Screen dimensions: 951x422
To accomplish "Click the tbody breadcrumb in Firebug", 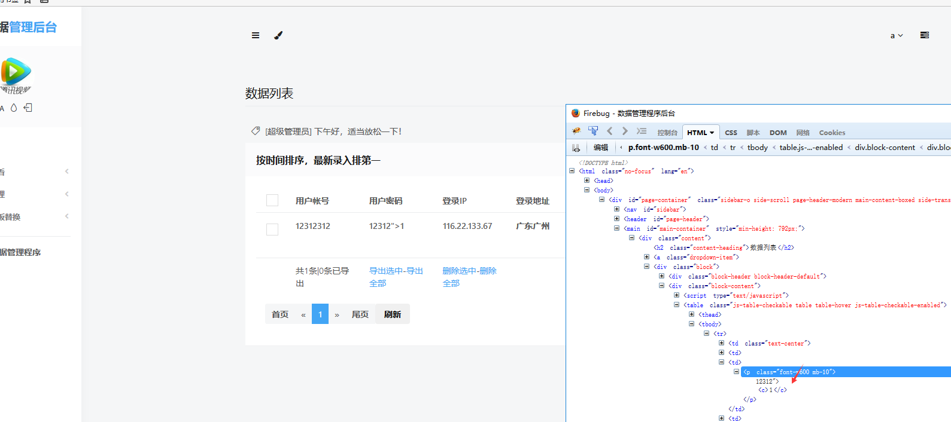I will [x=757, y=148].
